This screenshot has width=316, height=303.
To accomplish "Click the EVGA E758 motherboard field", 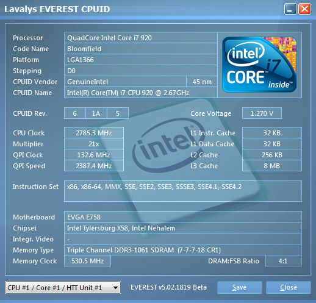I will pyautogui.click(x=183, y=217).
